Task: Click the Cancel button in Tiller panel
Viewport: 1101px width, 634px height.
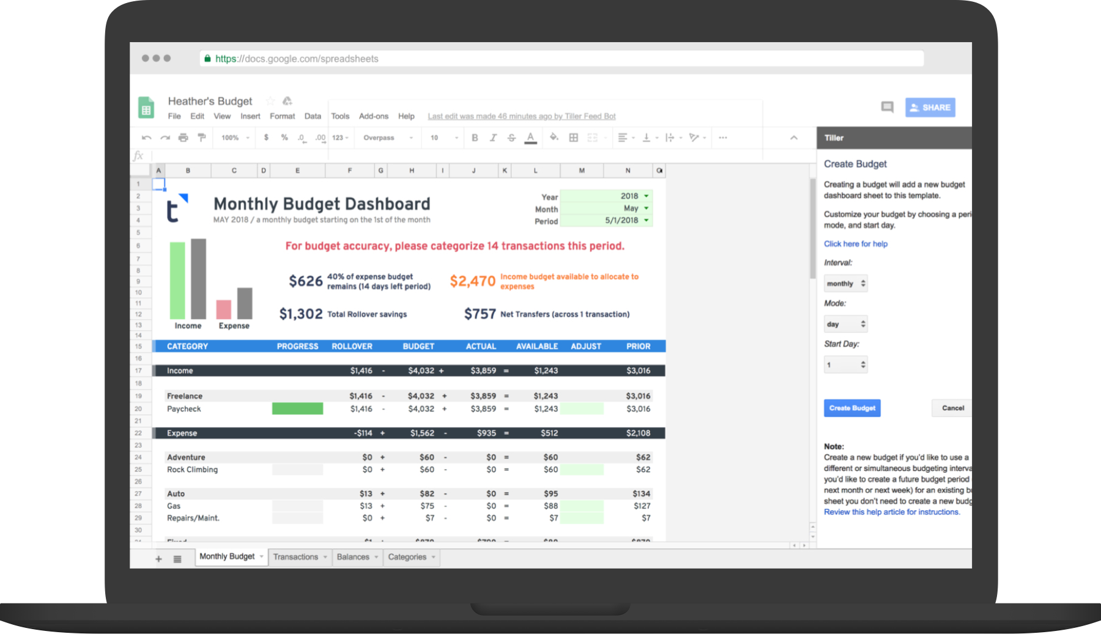Action: point(952,408)
